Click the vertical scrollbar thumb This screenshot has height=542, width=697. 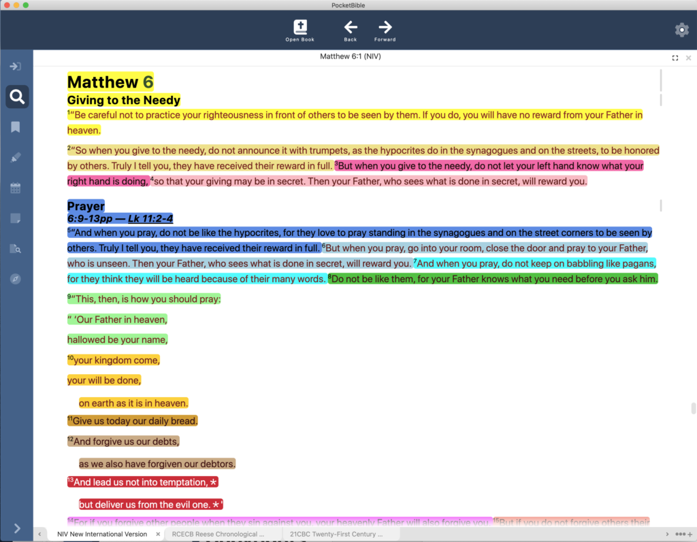tap(693, 408)
